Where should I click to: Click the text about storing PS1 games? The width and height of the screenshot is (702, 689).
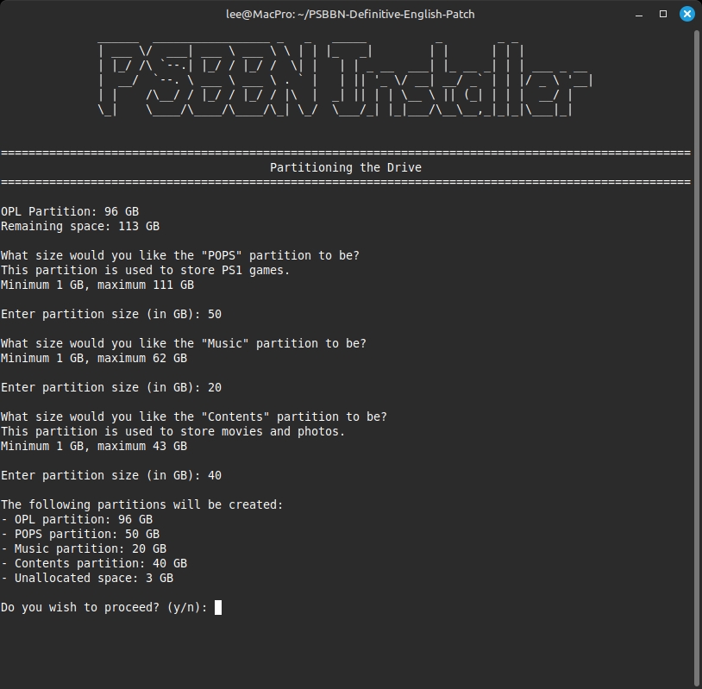click(x=146, y=270)
